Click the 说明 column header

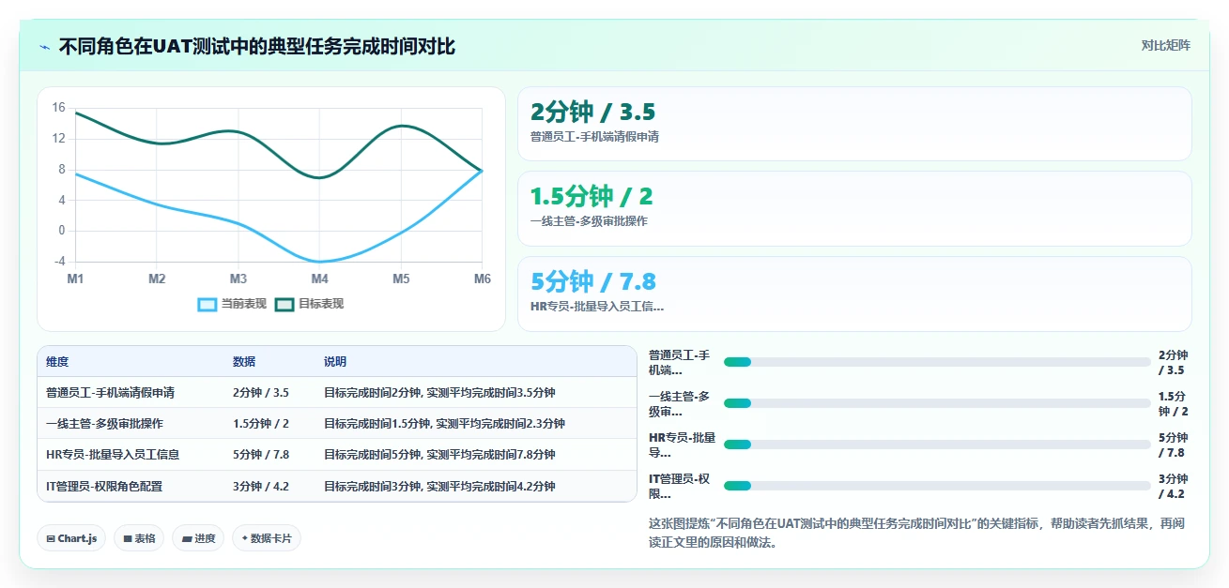(x=335, y=362)
